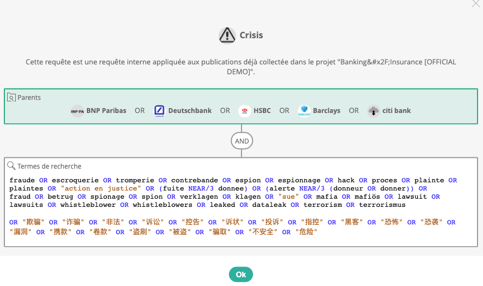Click the term contrebande in query
The width and height of the screenshot is (483, 286).
195,180
